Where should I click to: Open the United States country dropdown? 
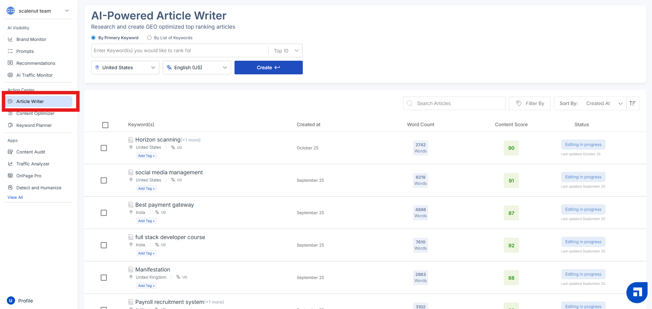coord(125,68)
